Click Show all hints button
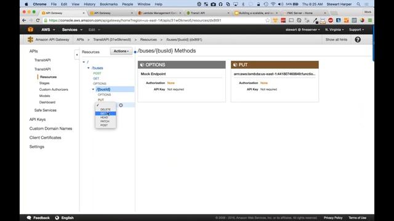394x221 pixels. pos(336,39)
